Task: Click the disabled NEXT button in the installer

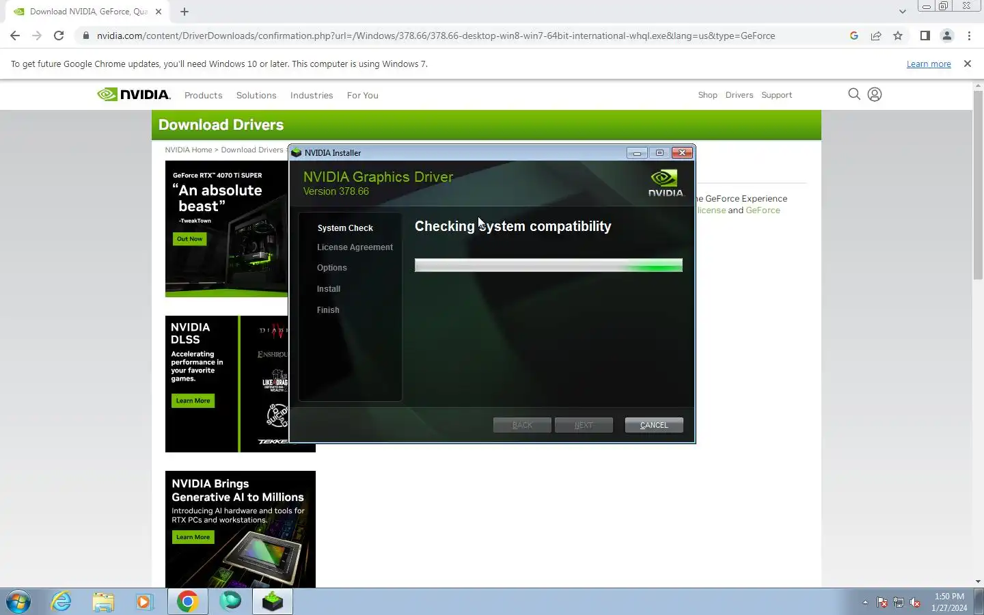Action: pyautogui.click(x=584, y=425)
